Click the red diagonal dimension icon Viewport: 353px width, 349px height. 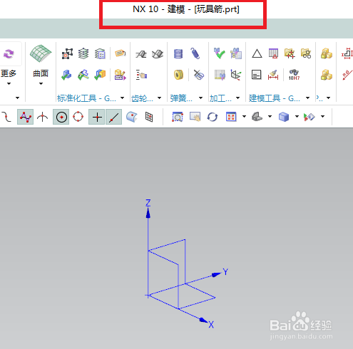pyautogui.click(x=347, y=75)
